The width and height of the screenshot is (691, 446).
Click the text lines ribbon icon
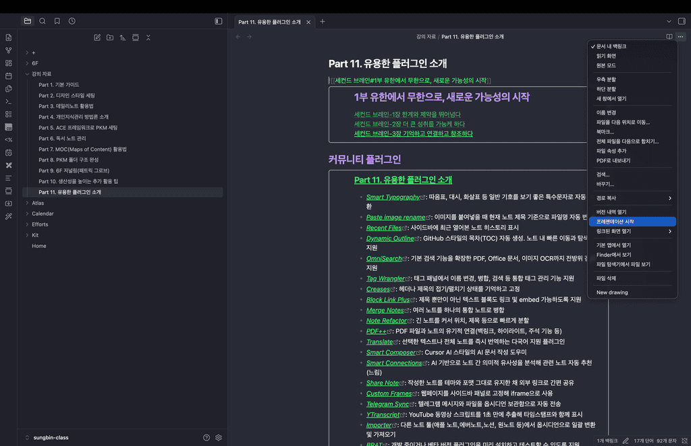tap(8, 178)
